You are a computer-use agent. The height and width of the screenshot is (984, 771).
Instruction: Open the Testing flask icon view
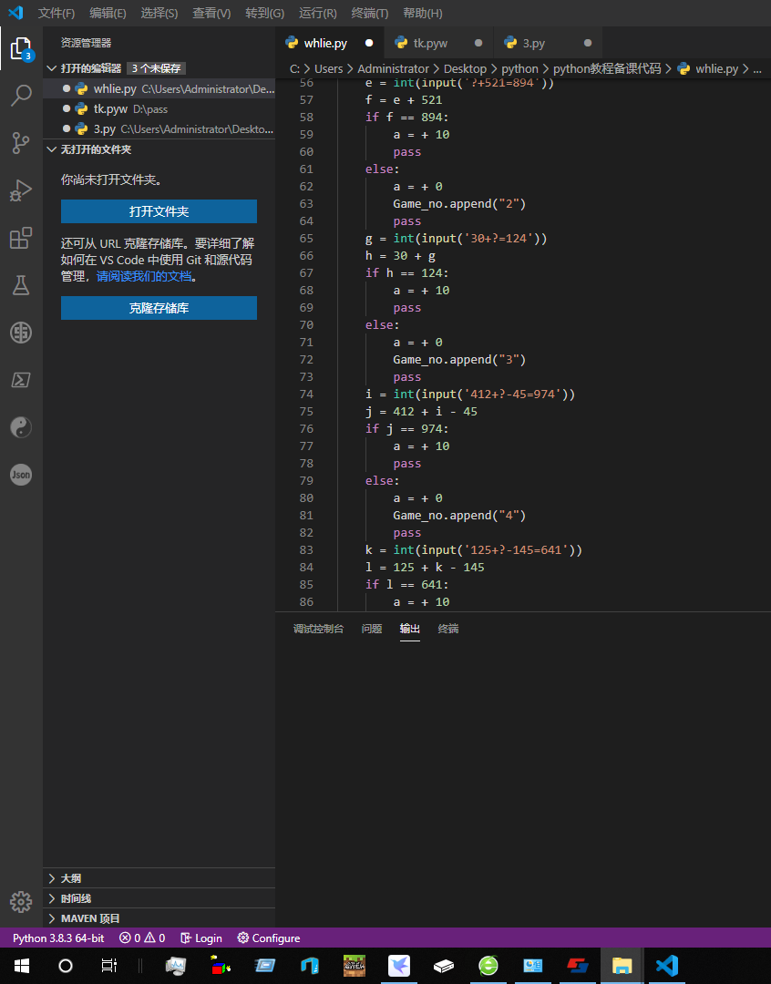click(21, 285)
